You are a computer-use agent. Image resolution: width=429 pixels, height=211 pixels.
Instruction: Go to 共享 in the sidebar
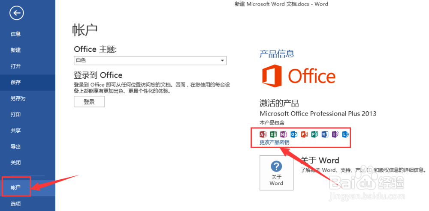pos(27,131)
